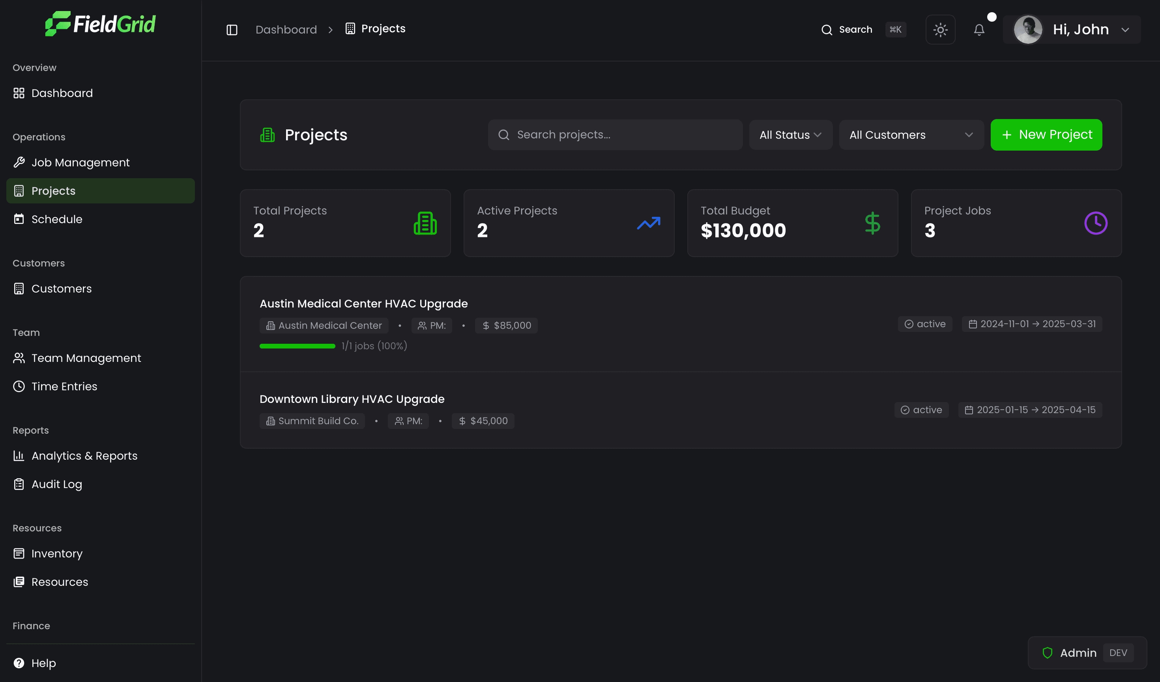Click the Projects breadcrumb
This screenshot has width=1160, height=682.
(375, 28)
